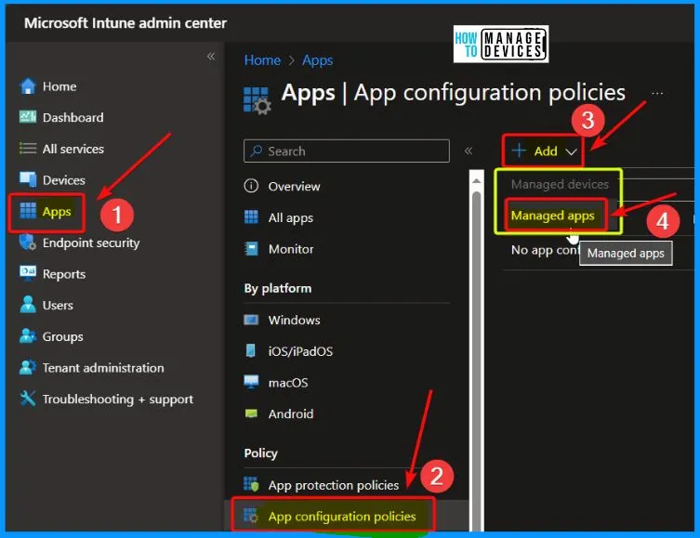This screenshot has height=538, width=700.
Task: Click the search magnifier icon
Action: click(257, 151)
